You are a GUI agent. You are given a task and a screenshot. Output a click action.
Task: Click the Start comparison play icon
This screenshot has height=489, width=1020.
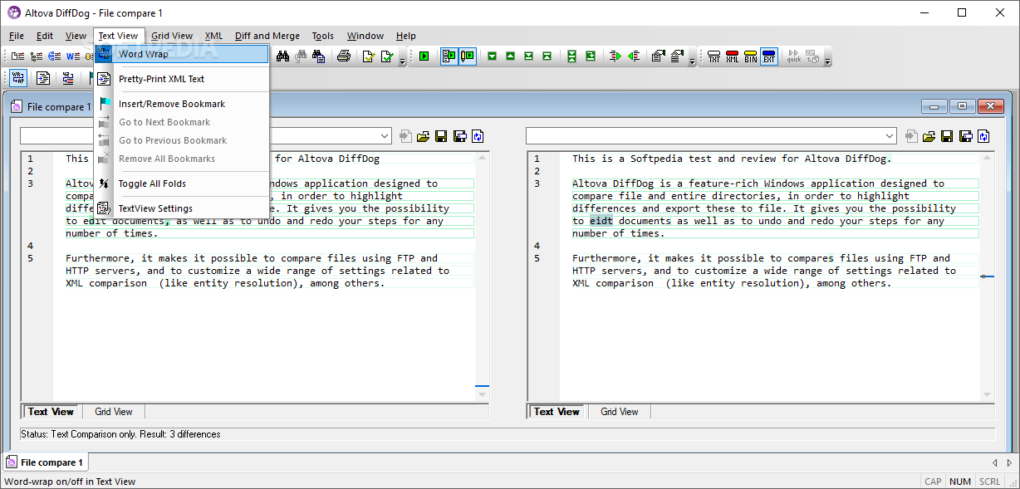point(424,56)
